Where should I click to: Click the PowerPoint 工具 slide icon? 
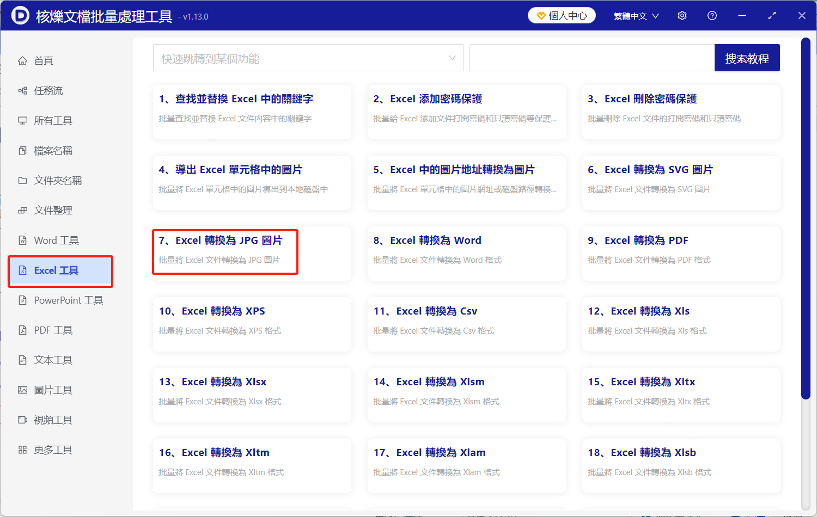click(x=22, y=300)
